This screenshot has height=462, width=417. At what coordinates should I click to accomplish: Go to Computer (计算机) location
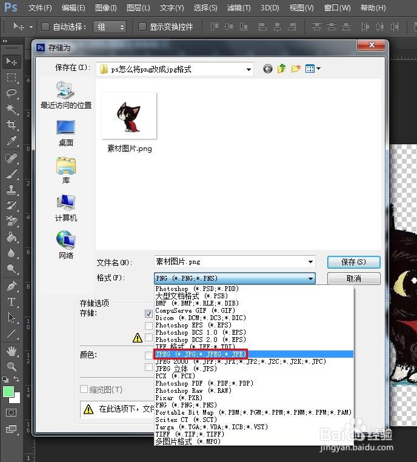66,208
